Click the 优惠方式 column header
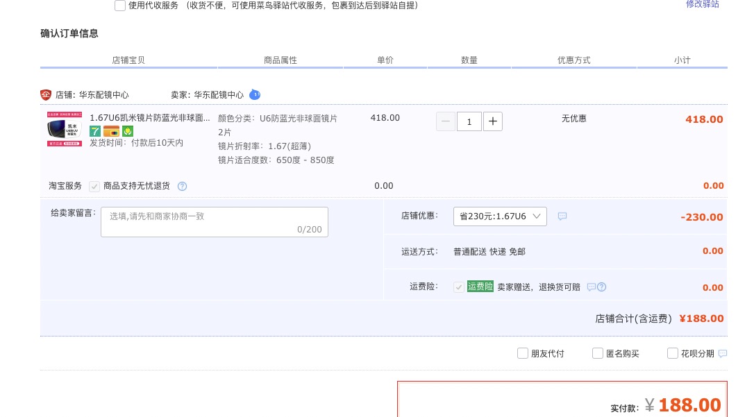Viewport: 738px width, 417px height. point(573,60)
